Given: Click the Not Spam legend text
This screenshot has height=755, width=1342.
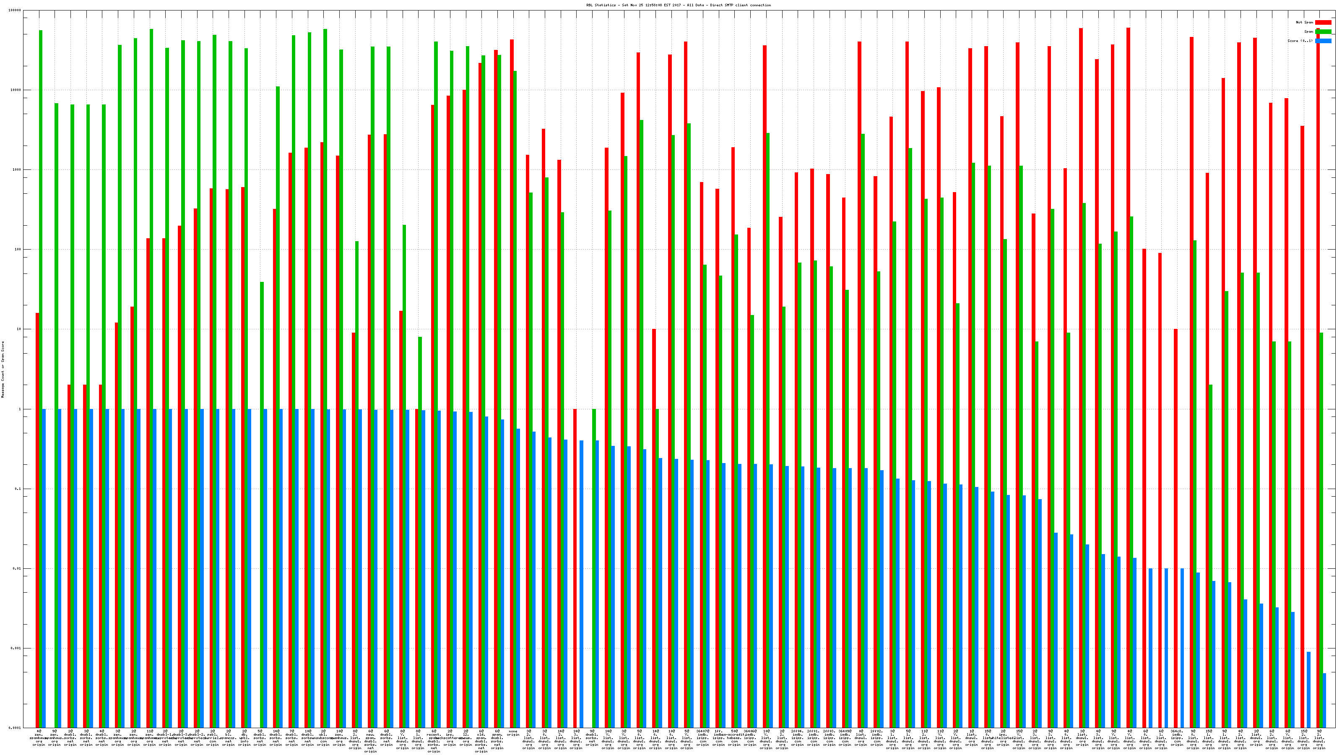Looking at the screenshot, I should point(1305,22).
